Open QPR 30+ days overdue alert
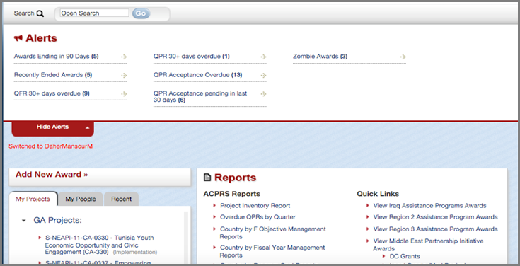The width and height of the screenshot is (520, 266). (191, 57)
